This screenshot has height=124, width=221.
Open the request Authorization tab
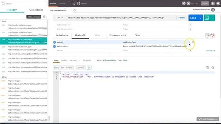(62, 35)
